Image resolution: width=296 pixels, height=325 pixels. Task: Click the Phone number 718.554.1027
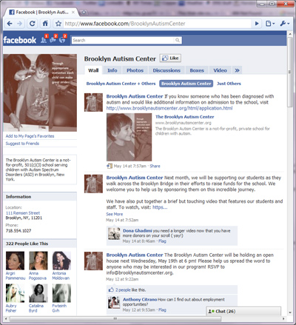point(18,231)
